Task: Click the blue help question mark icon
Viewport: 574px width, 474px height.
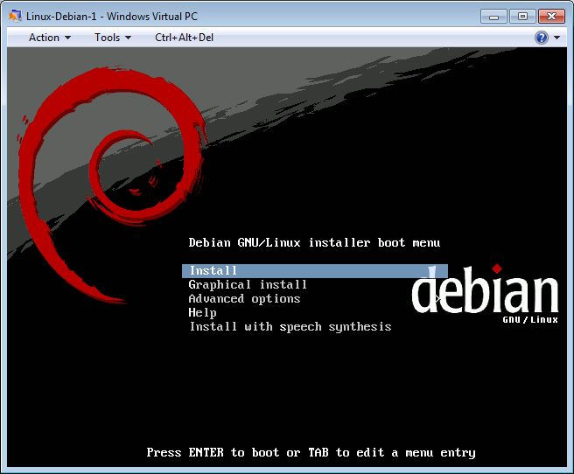Action: [542, 38]
